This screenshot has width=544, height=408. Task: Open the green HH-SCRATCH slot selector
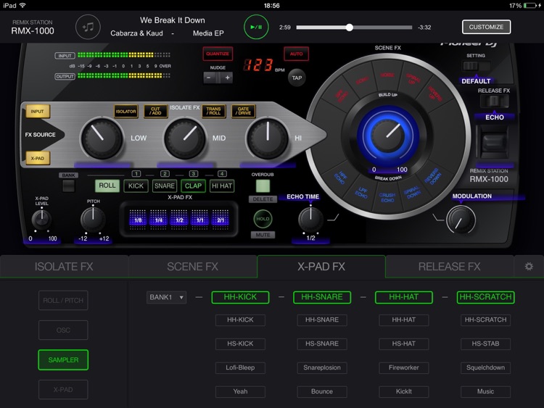click(x=485, y=297)
